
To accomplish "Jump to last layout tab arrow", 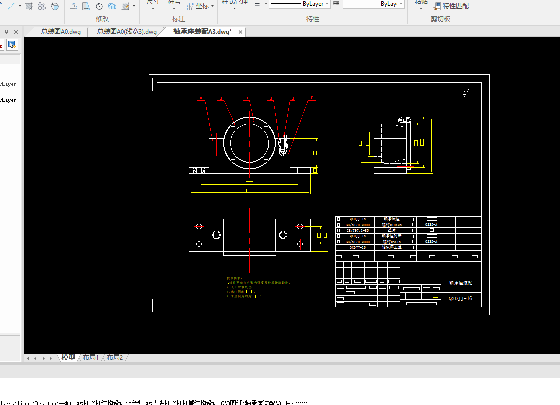I will (51, 358).
